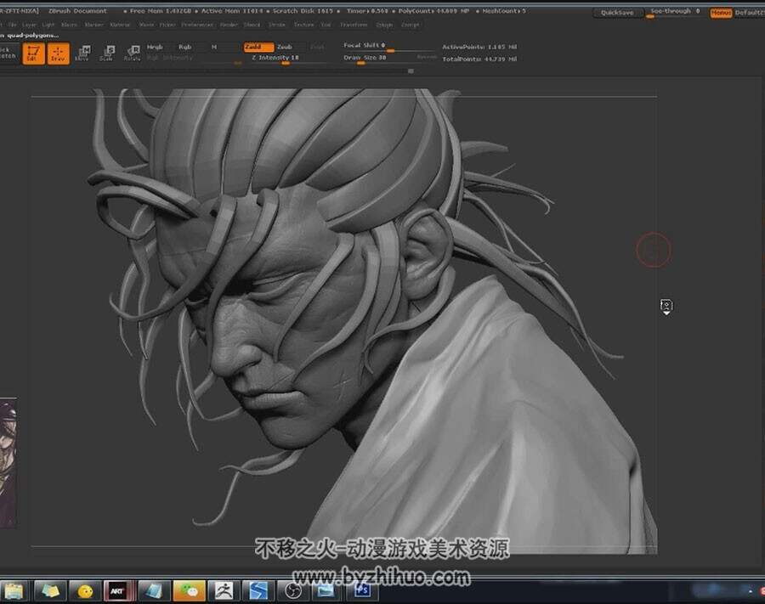Switch to ZBrush taskbar icon
Image resolution: width=765 pixels, height=604 pixels.
[x=224, y=591]
